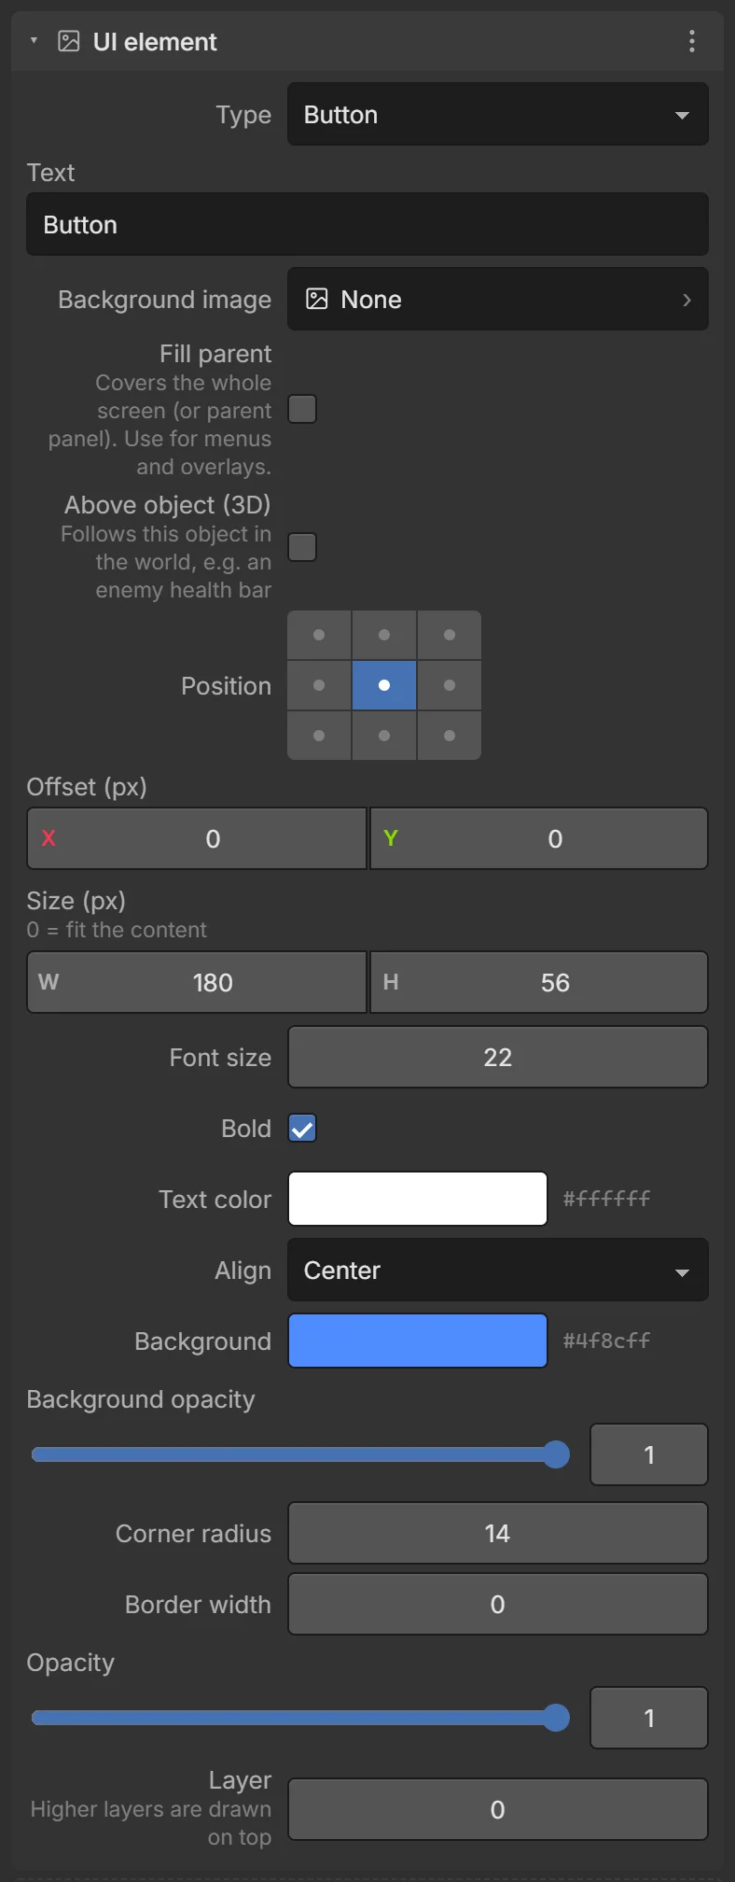Select the center position anchor

(x=384, y=685)
